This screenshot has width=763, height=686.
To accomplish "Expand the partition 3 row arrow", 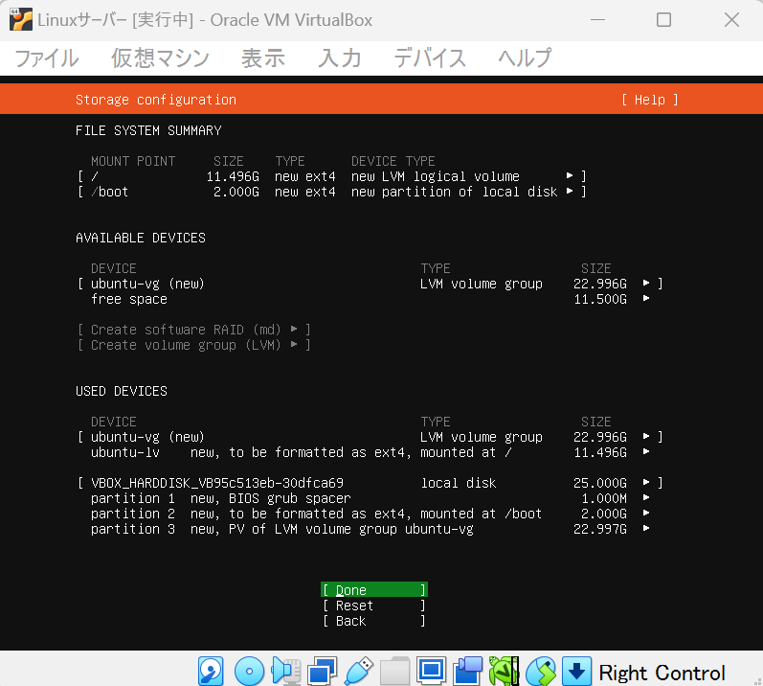I will point(646,528).
